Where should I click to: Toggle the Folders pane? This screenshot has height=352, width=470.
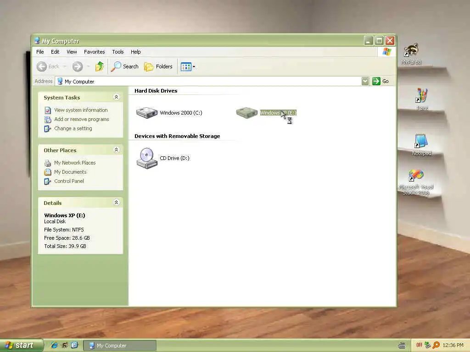coord(158,66)
